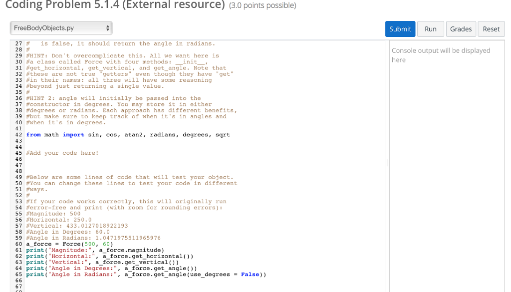Run the FreeBodyObjects.py code
The image size is (511, 292).
[430, 29]
